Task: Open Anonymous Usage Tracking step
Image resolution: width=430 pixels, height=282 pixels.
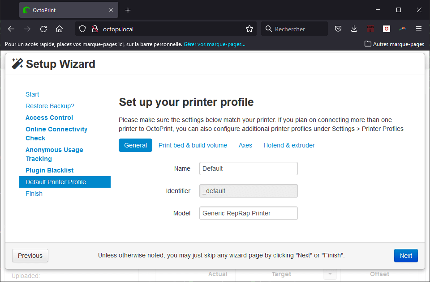Action: pyautogui.click(x=54, y=154)
